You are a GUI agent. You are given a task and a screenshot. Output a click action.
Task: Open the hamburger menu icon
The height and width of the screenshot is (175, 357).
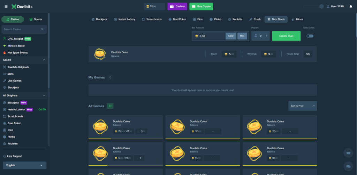tap(6, 7)
